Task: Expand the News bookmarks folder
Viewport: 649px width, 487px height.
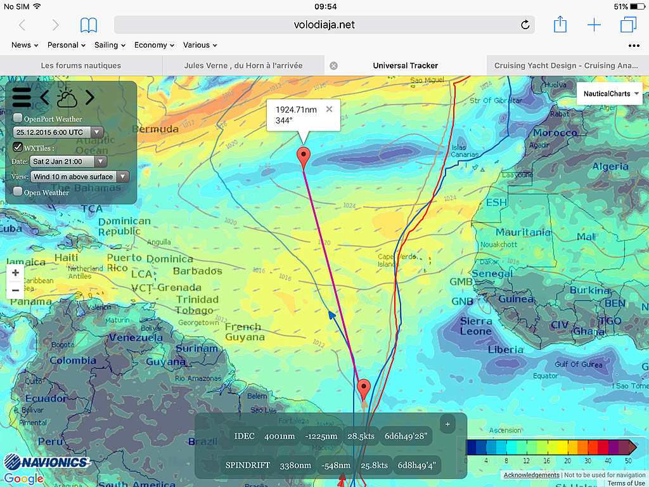Action: pos(25,45)
